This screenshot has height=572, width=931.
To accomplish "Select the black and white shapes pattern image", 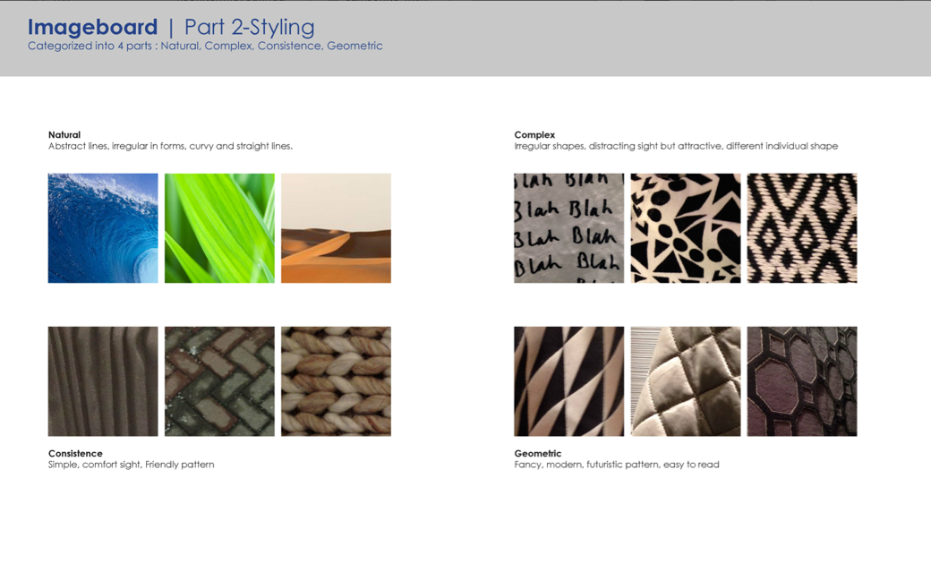I will pos(686,228).
